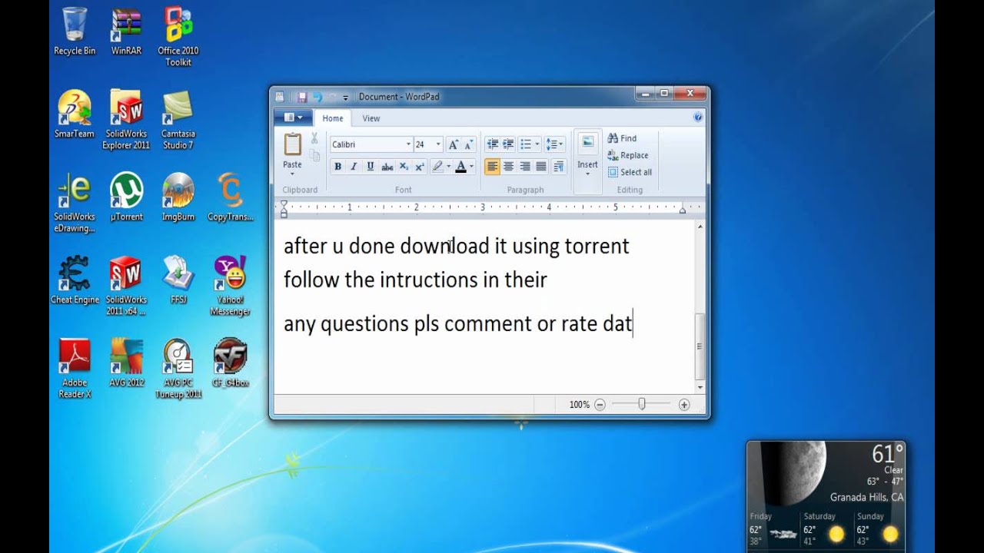Open the WordPad application menu button
The image size is (984, 553).
tap(293, 118)
